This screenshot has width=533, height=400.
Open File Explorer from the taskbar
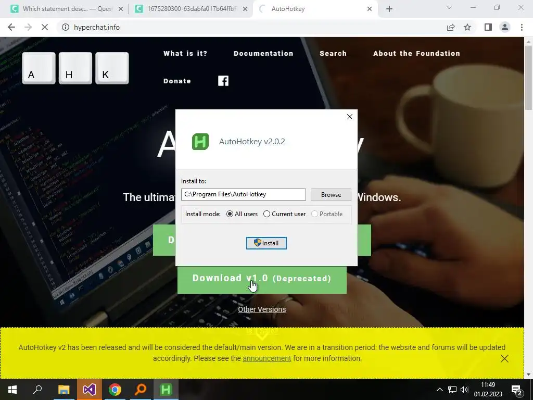point(64,390)
